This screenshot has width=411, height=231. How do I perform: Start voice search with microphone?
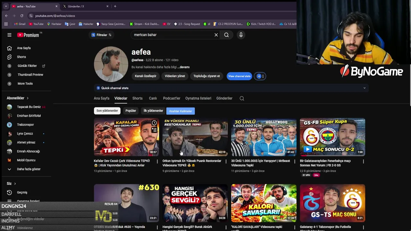(x=241, y=35)
